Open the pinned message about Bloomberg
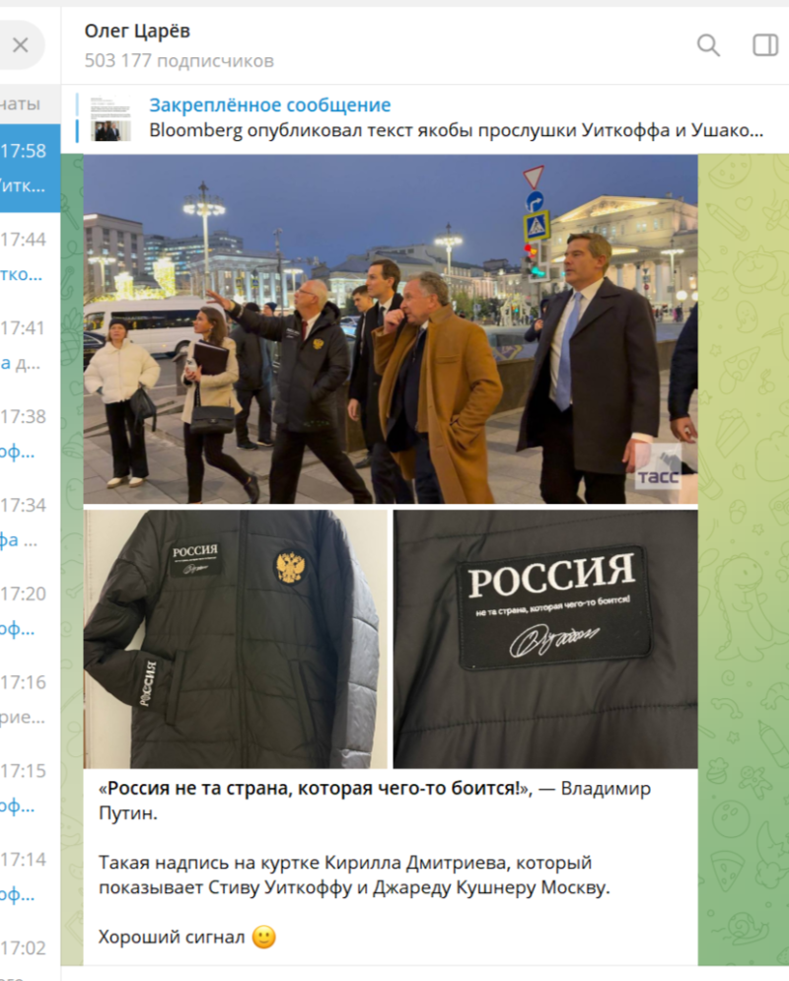Viewport: 789px width, 981px height. click(x=456, y=117)
